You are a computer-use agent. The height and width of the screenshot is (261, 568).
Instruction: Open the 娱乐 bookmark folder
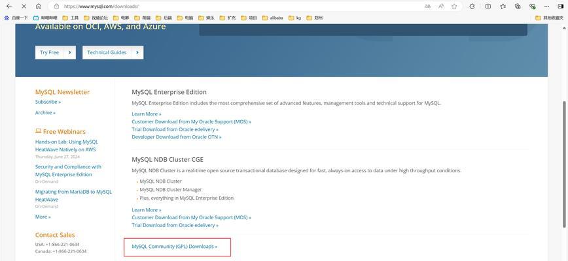206,18
